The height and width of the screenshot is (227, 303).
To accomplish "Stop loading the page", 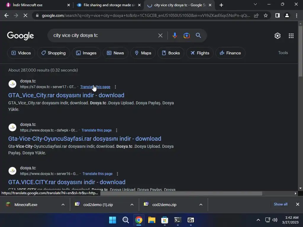I will (25, 15).
